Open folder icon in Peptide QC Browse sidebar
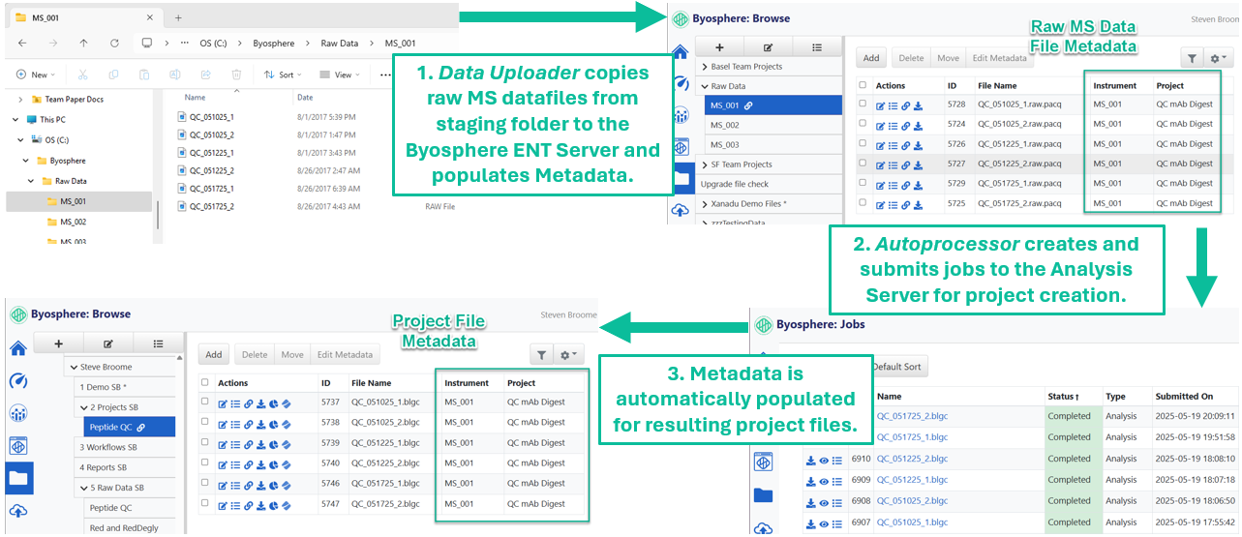This screenshot has width=1242, height=537. pos(17,478)
